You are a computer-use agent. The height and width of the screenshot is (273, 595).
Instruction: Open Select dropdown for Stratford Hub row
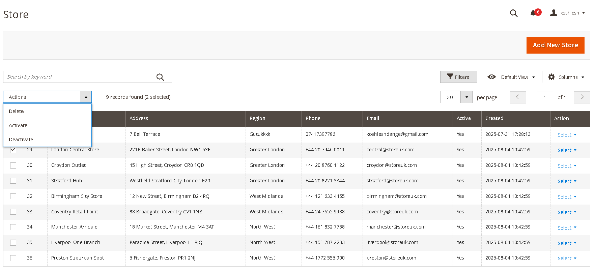pyautogui.click(x=567, y=181)
